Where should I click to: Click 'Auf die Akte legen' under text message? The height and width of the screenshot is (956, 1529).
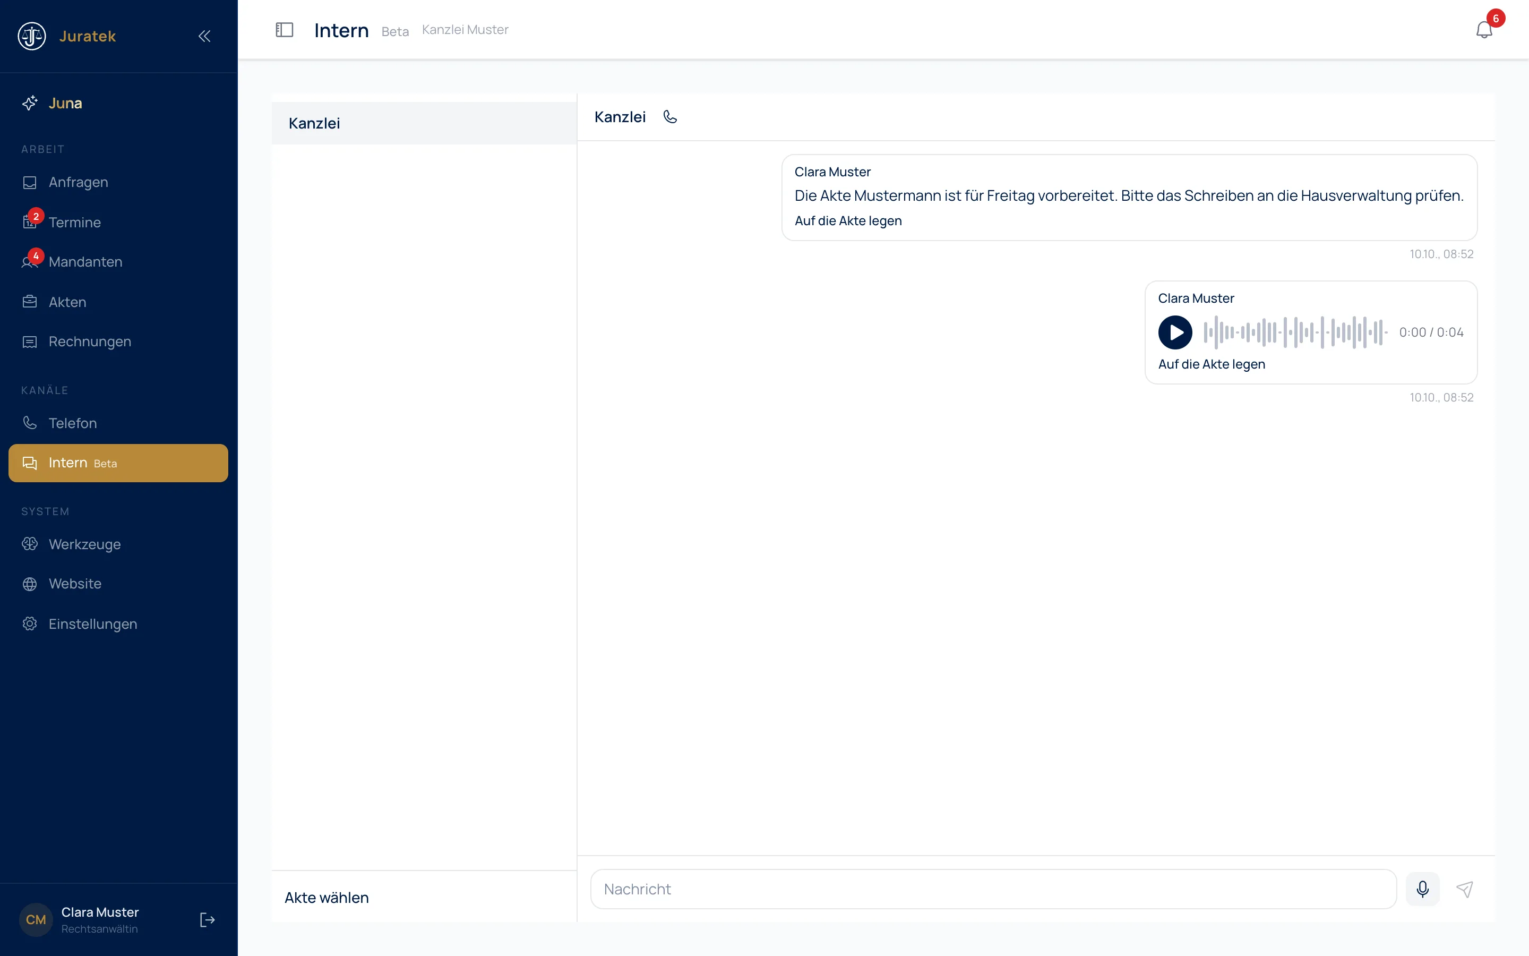[x=848, y=220]
